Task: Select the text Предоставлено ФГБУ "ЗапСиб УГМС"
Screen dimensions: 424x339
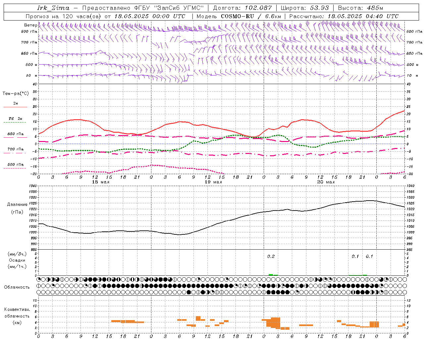Action: 142,8
